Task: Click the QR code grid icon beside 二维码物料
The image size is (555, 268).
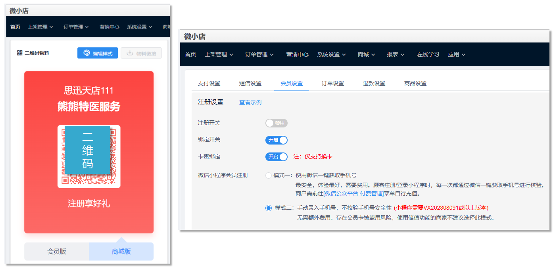Action: 20,53
